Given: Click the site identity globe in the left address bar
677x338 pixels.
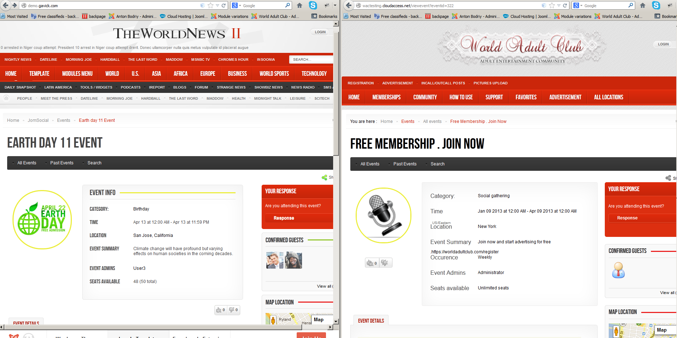Looking at the screenshot, I should pos(24,5).
